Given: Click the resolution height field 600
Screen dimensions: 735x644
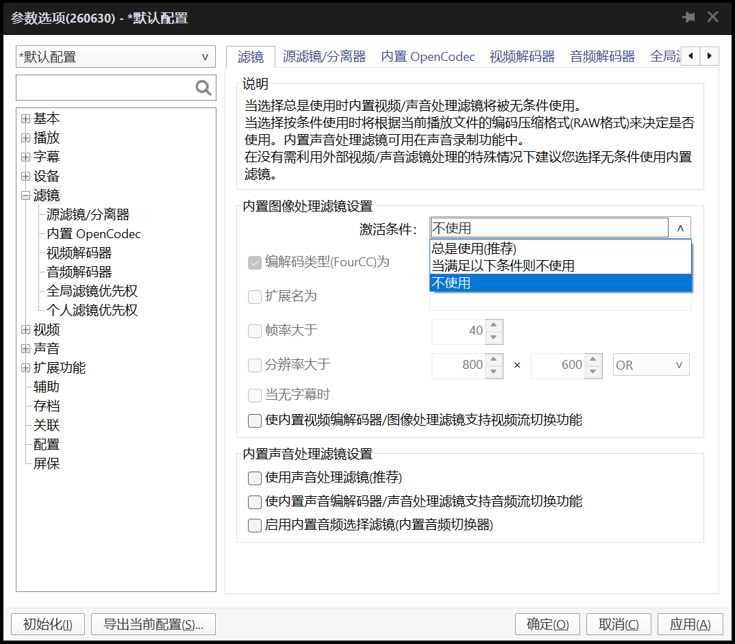Looking at the screenshot, I should [558, 365].
